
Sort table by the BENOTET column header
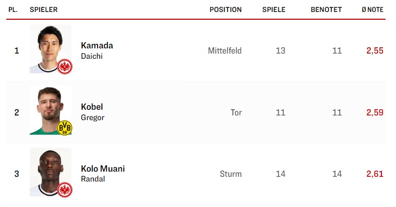(x=326, y=9)
